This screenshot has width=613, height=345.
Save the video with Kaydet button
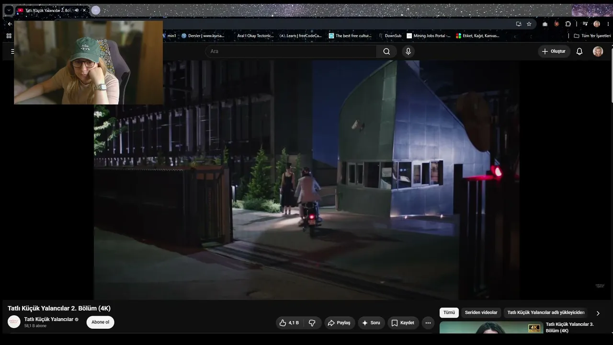[x=403, y=323]
